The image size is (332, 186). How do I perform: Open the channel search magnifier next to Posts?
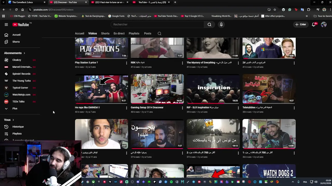tap(160, 34)
